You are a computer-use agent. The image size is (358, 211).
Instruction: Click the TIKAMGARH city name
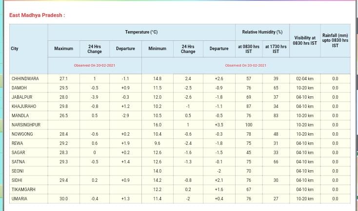point(23,190)
